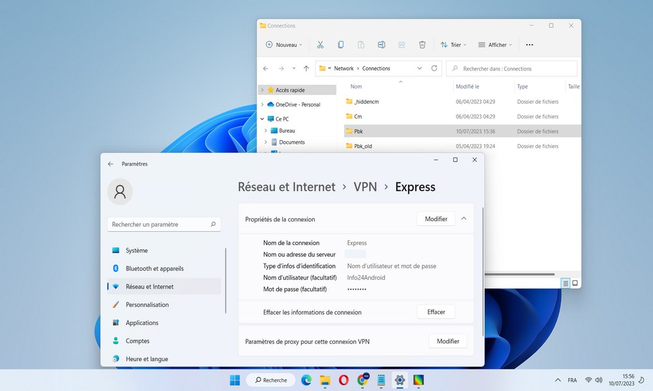This screenshot has height=391, width=653.
Task: Click the Paste icon in the toolbar
Action: tap(361, 44)
